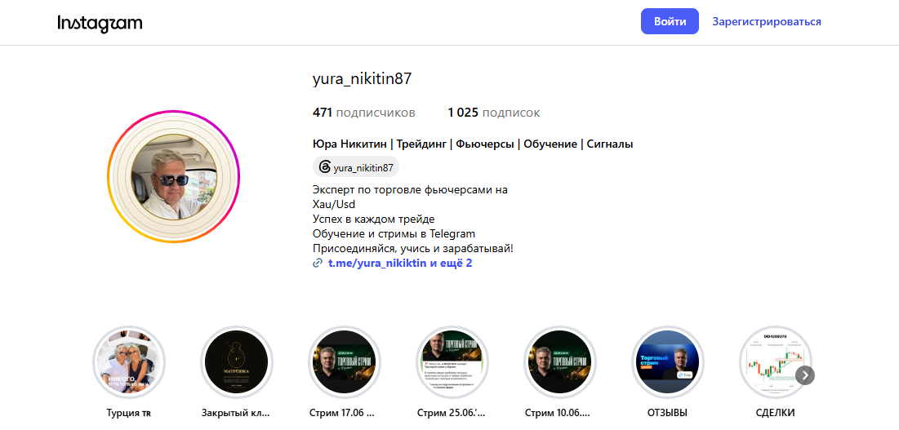Open the Турция highlight circle

point(128,362)
